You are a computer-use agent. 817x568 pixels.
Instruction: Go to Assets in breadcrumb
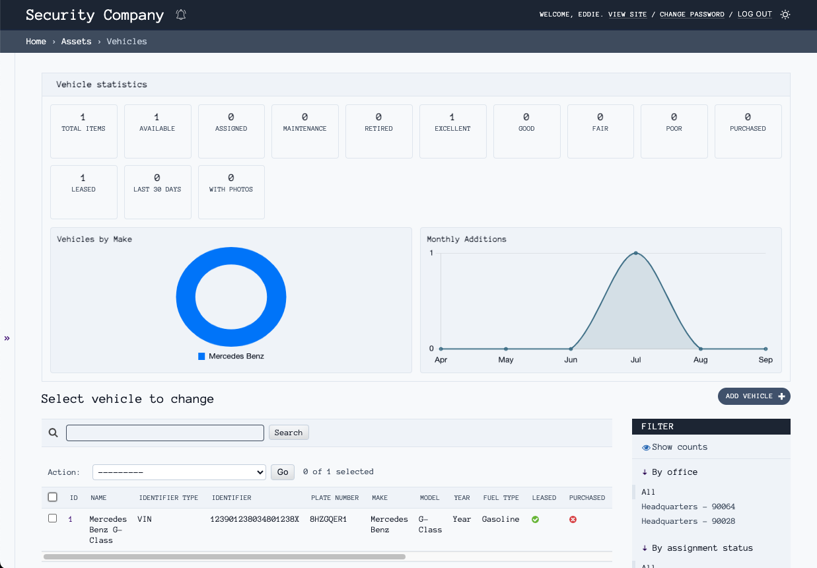click(76, 42)
